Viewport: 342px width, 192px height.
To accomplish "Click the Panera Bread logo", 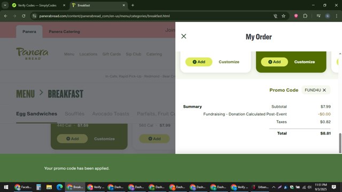I will 32,53.
